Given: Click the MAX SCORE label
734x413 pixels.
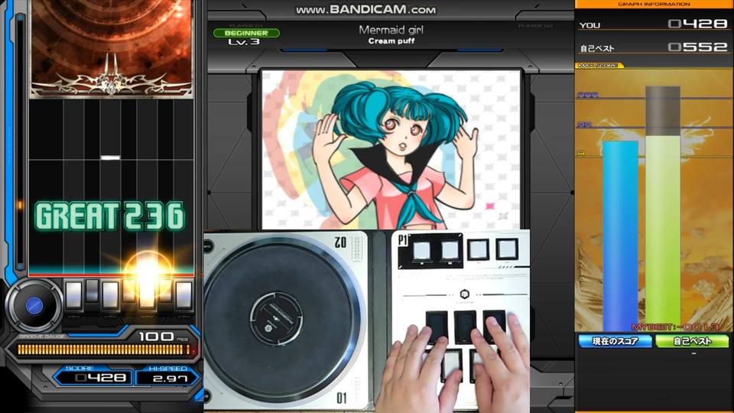Looking at the screenshot, I should click(x=598, y=66).
